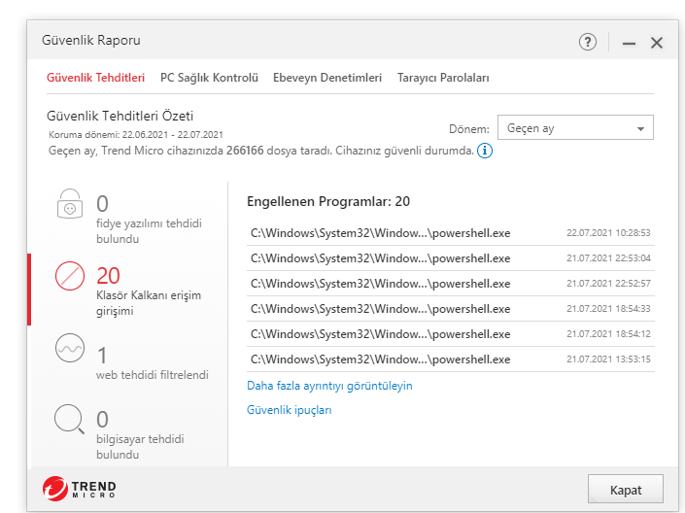Click the ransomware lock icon
Screen dimensions: 685x513
[x=69, y=205]
